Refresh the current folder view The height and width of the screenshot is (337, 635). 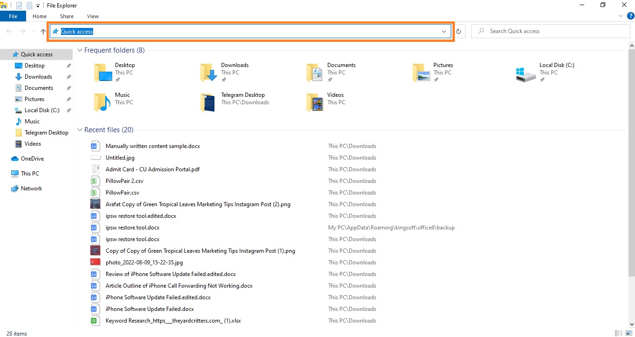tap(458, 31)
